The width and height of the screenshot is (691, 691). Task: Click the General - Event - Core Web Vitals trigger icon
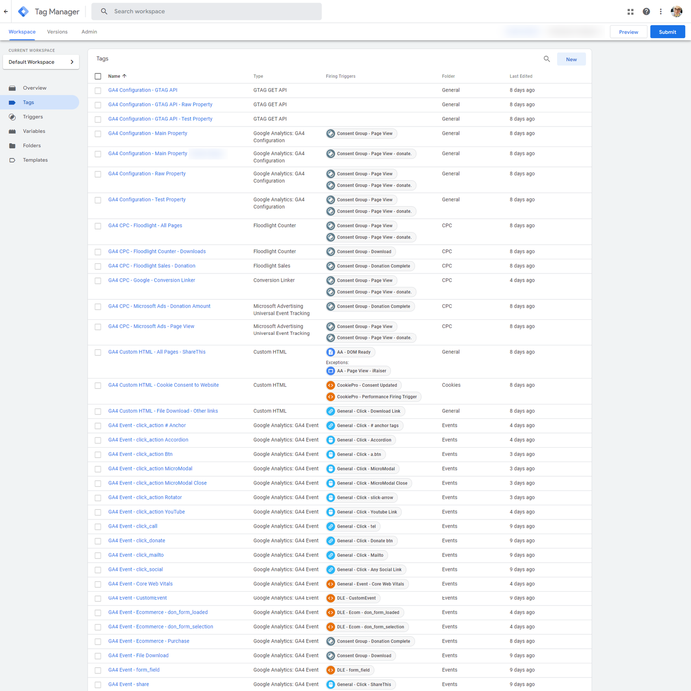click(x=331, y=584)
